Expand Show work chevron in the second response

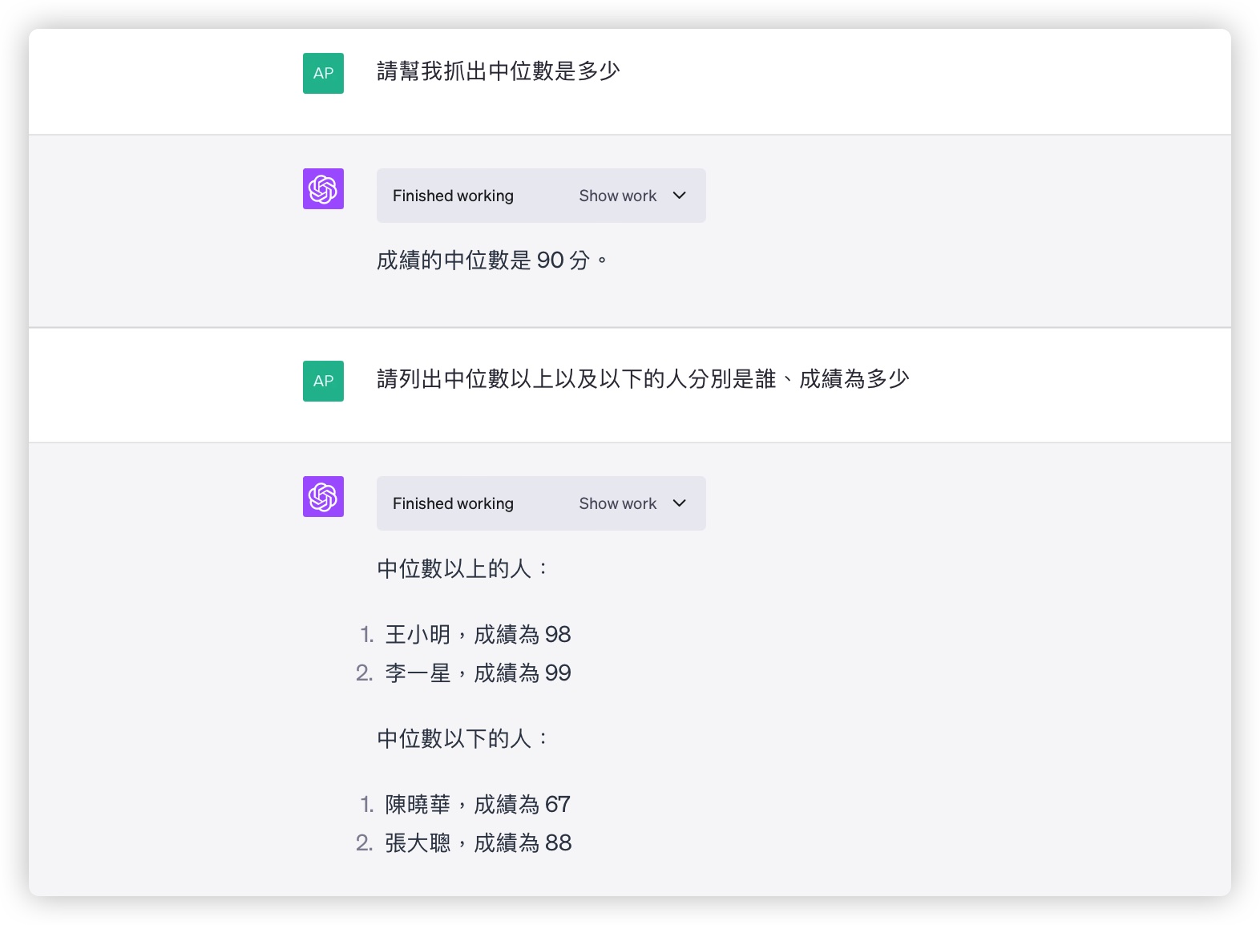[x=680, y=503]
